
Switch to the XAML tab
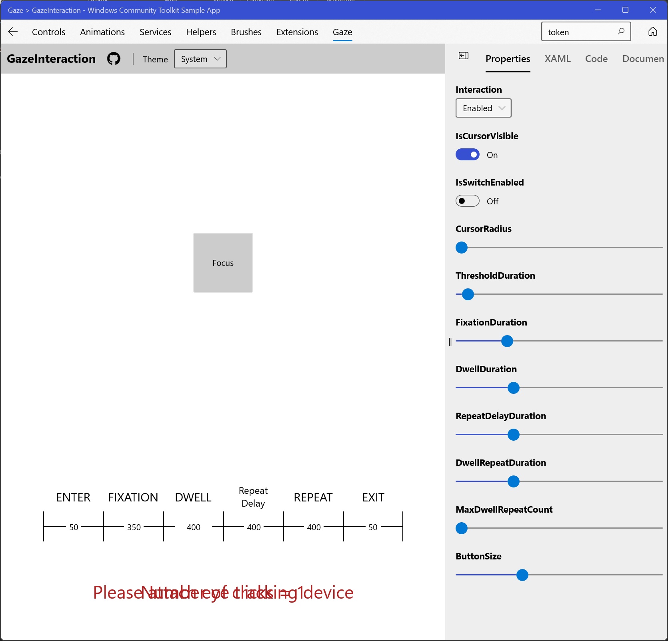pyautogui.click(x=558, y=59)
